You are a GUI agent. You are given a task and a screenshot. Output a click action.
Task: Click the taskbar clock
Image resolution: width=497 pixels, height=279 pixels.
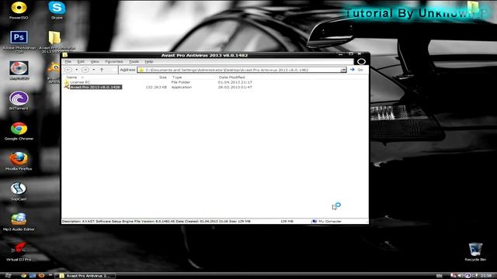point(485,276)
